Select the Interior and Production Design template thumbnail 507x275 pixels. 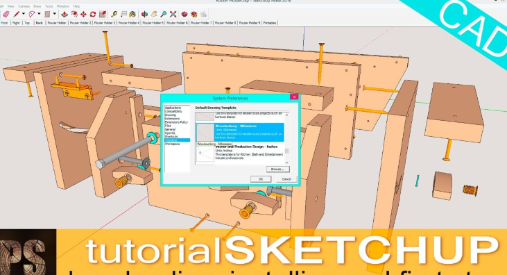(205, 154)
